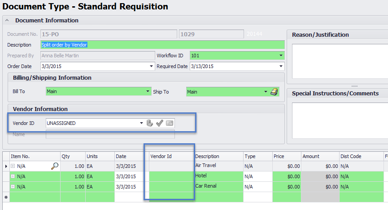Click the Price column header
388x210 pixels.
pyautogui.click(x=286, y=156)
